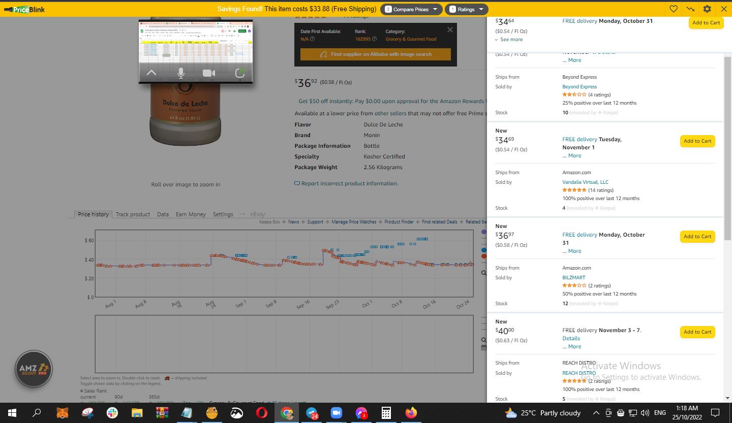Close the PriceBlink bar
The image size is (732, 423).
tap(724, 9)
